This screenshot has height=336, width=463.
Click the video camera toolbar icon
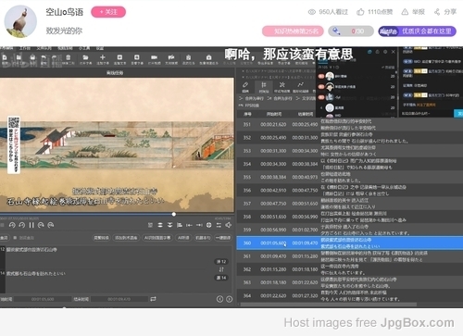tap(154, 57)
